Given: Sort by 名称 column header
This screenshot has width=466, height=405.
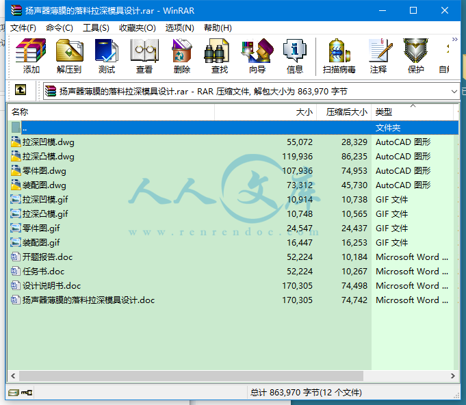Looking at the screenshot, I should 111,112.
